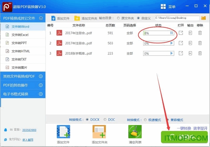
Task: Click the QQ customer service icon
Action: tap(6, 130)
